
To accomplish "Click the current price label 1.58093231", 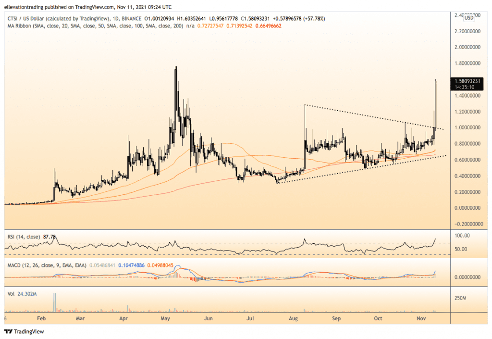I will tap(467, 81).
